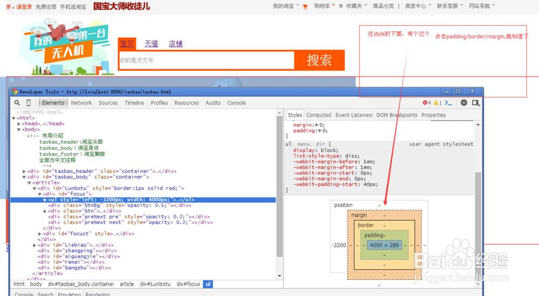Screen dimensions: 539x296
Task: Collapse the article node arrow
Action: click(x=29, y=183)
